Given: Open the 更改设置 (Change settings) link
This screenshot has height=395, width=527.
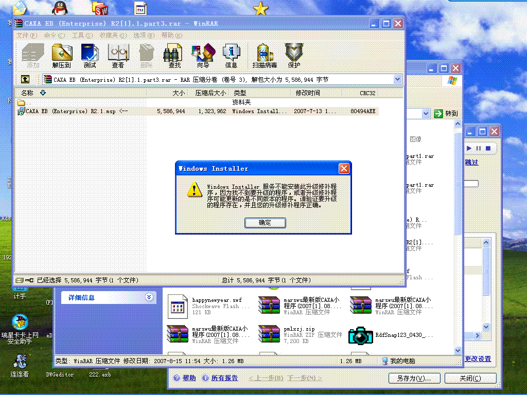Looking at the screenshot, I should tap(478, 359).
